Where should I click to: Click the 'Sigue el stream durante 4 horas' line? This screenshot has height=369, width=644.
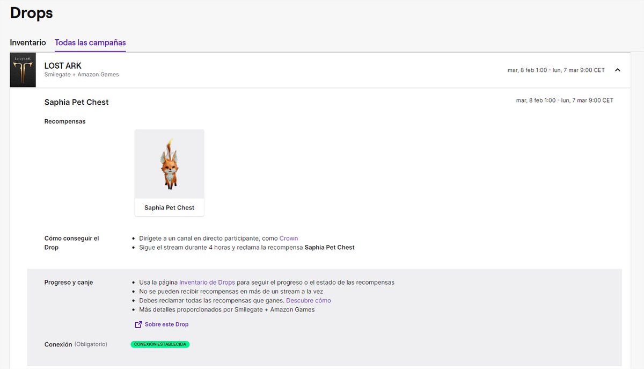[247, 247]
